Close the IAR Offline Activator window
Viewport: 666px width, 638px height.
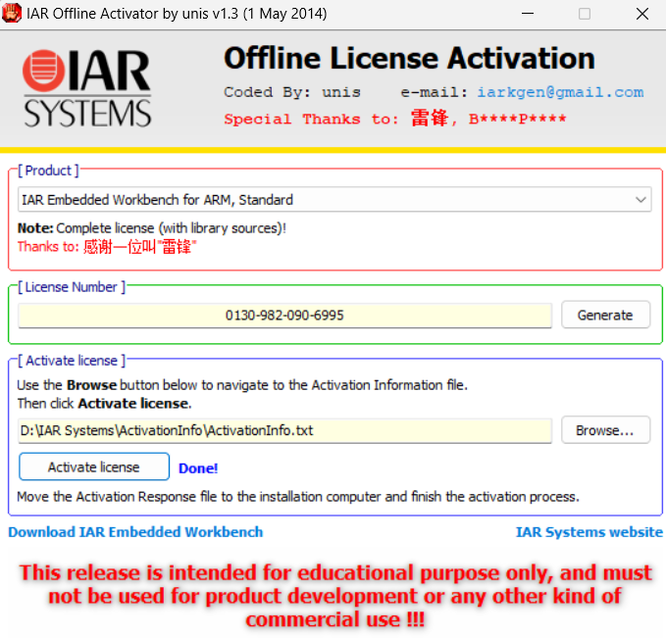pos(642,14)
